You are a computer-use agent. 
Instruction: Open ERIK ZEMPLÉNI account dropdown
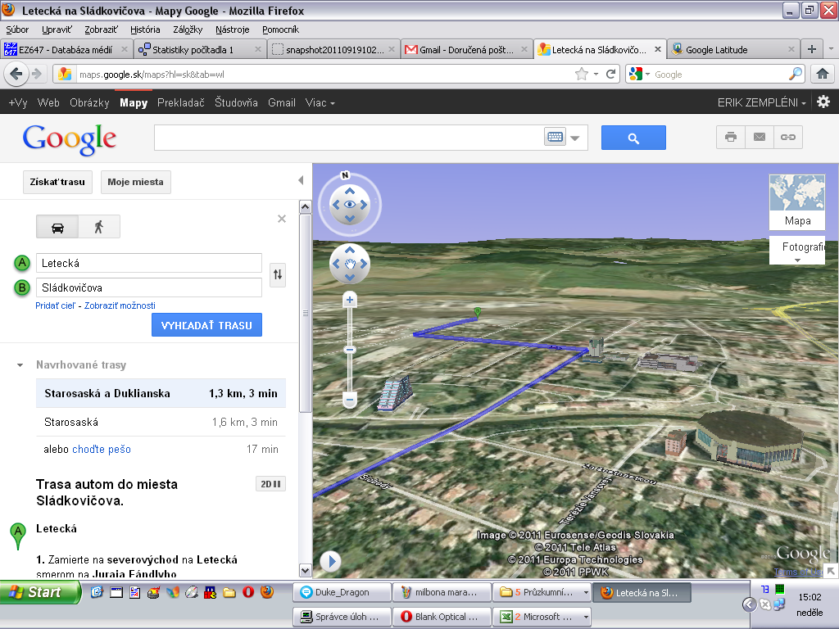(761, 102)
